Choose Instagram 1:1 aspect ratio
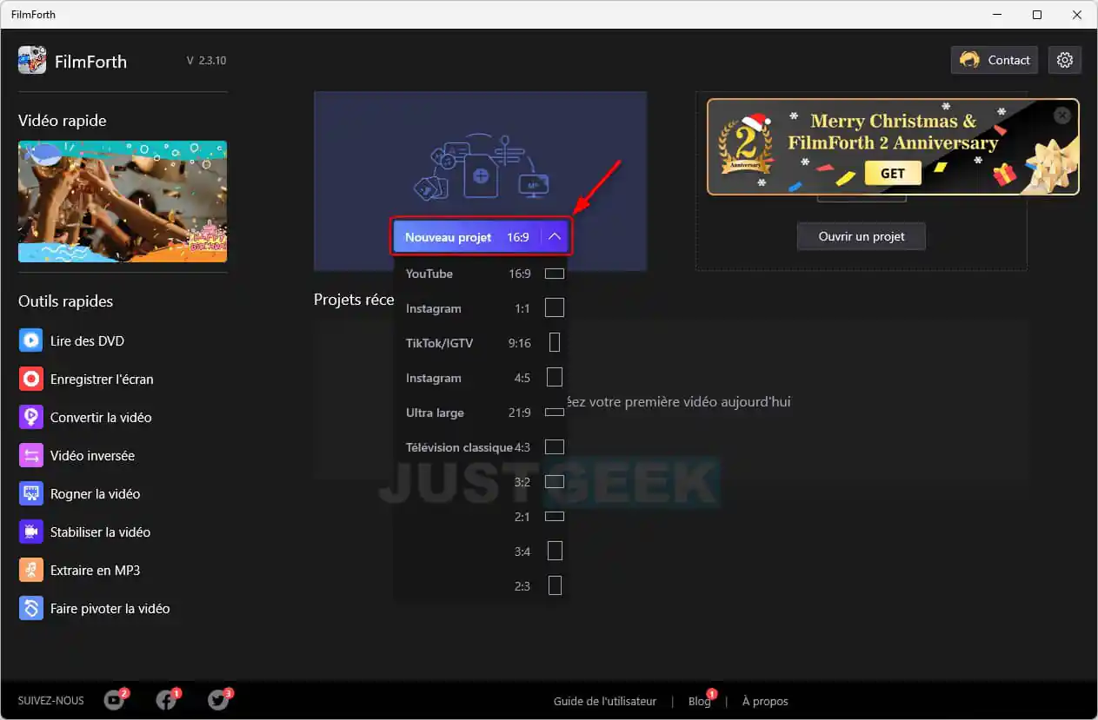Screen dimensions: 1098x720 [481, 308]
